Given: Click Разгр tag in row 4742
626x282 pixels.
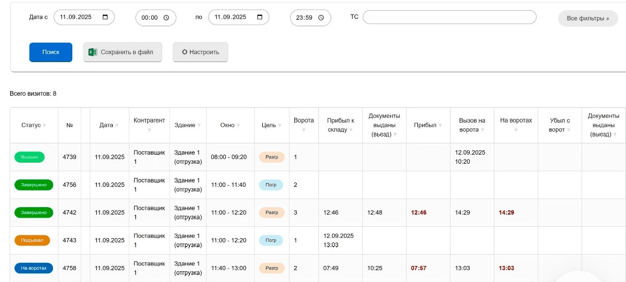Looking at the screenshot, I should [271, 212].
